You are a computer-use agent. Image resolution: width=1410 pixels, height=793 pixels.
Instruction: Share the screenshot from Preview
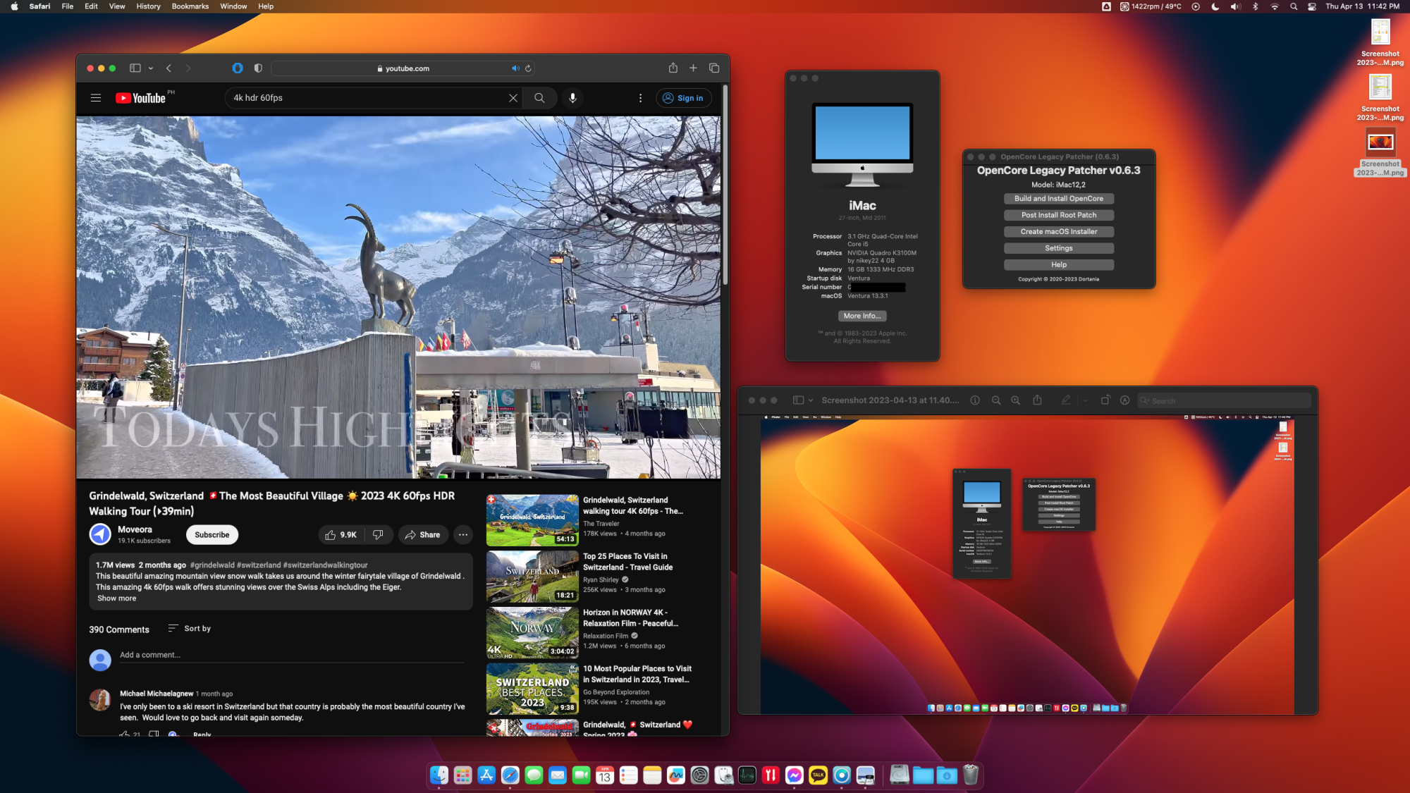[1037, 400]
